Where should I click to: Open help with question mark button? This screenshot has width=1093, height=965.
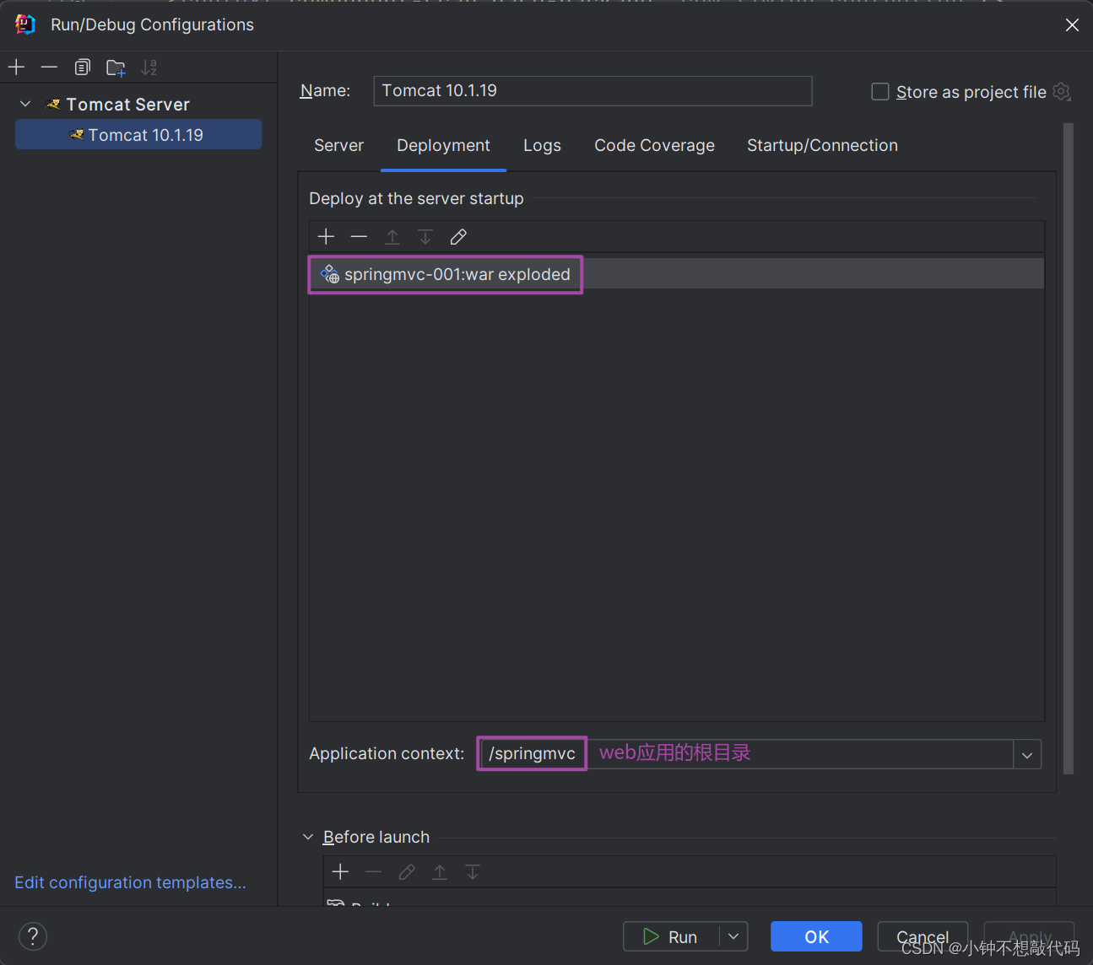[x=32, y=935]
